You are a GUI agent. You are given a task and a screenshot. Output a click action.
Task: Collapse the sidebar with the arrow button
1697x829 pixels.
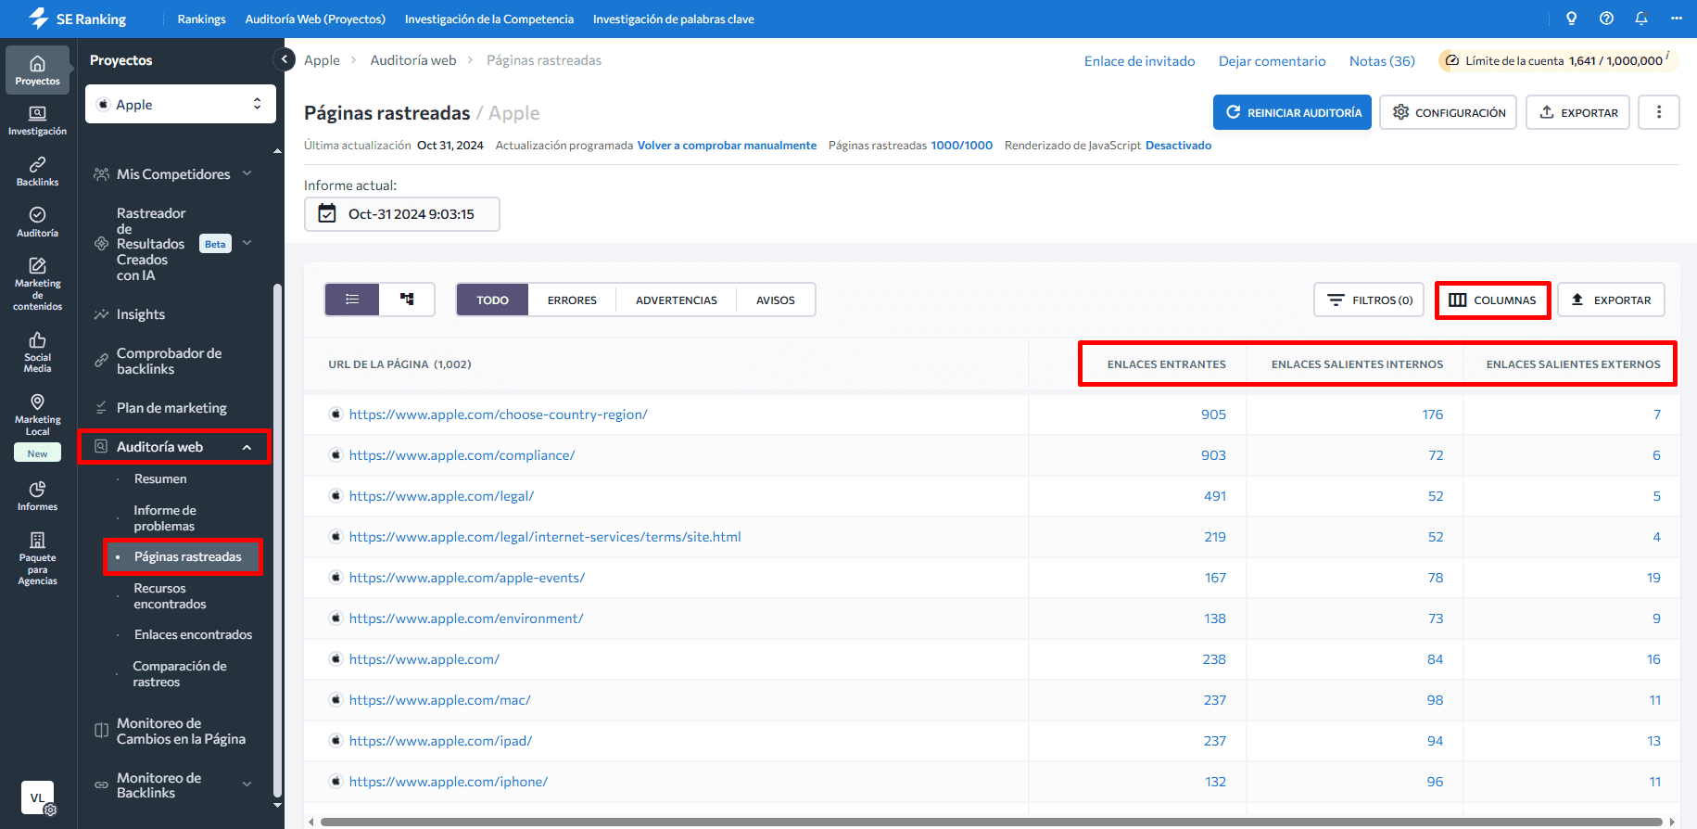click(x=285, y=59)
